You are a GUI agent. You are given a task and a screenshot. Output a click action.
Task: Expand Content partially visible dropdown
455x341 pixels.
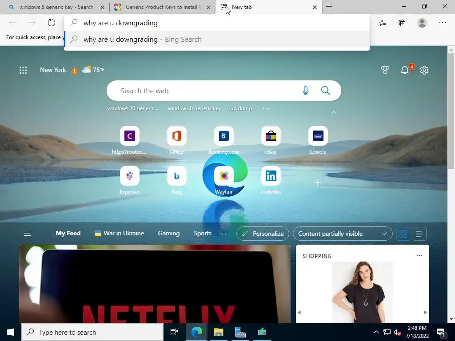343,234
